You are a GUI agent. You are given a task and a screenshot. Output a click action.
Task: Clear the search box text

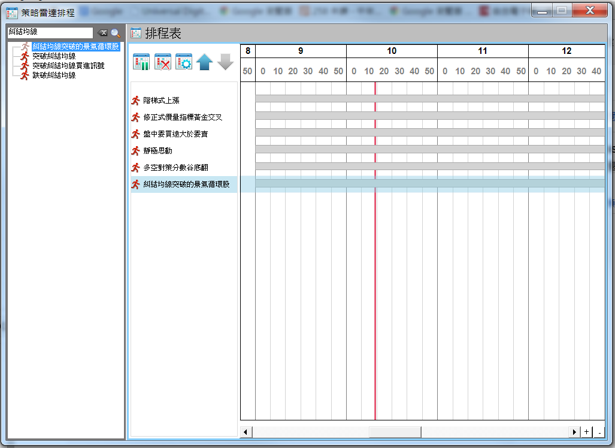point(103,33)
